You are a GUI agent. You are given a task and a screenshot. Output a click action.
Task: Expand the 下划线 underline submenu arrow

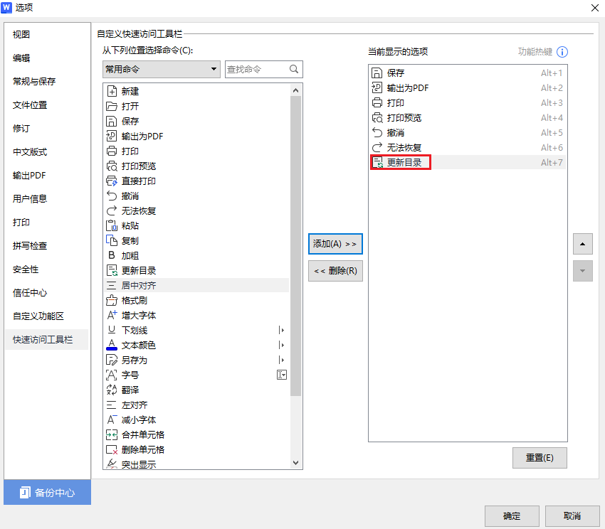[281, 330]
